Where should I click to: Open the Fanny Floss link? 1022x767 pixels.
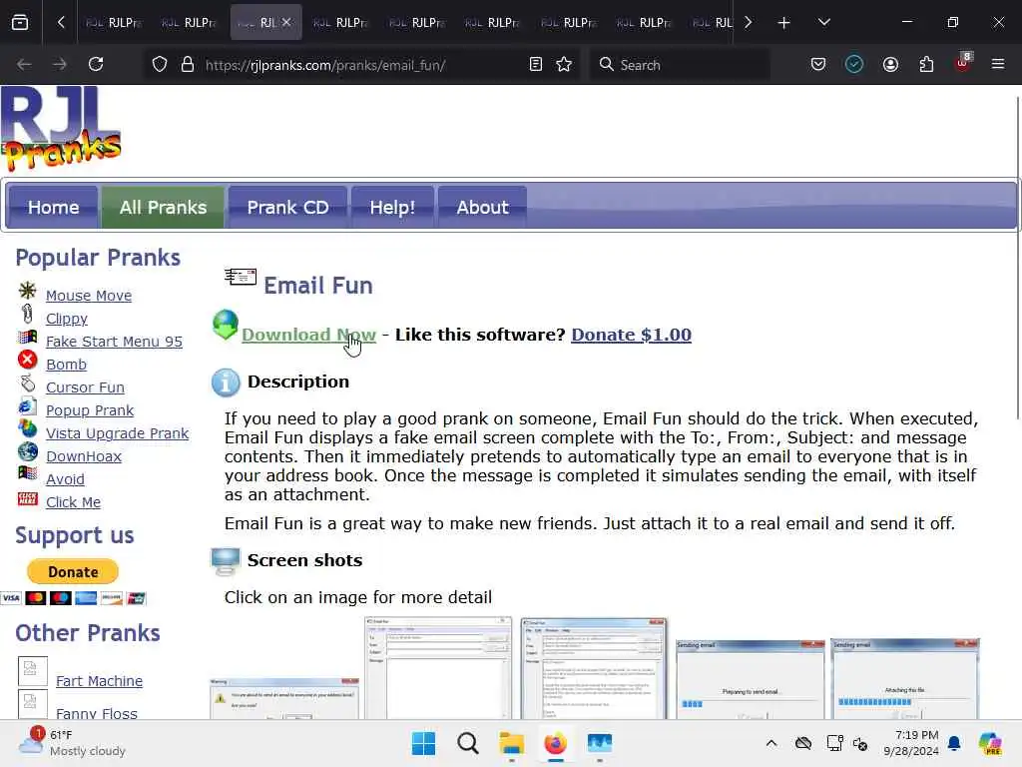[97, 713]
